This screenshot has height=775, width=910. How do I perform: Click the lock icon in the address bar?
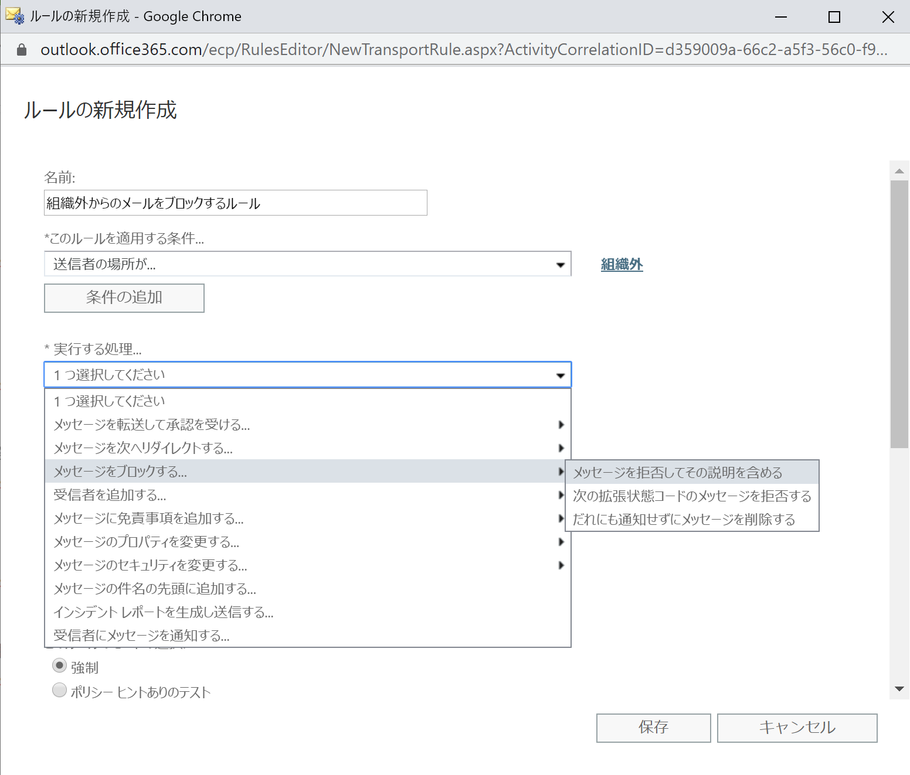click(x=22, y=50)
